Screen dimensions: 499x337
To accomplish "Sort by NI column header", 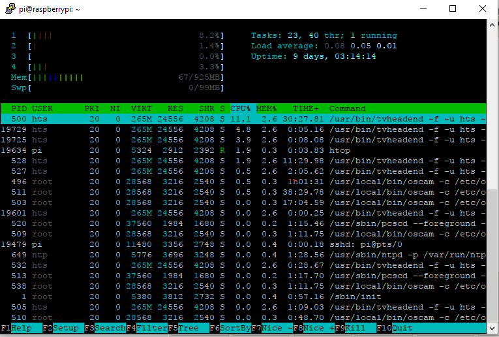I will [x=115, y=108].
